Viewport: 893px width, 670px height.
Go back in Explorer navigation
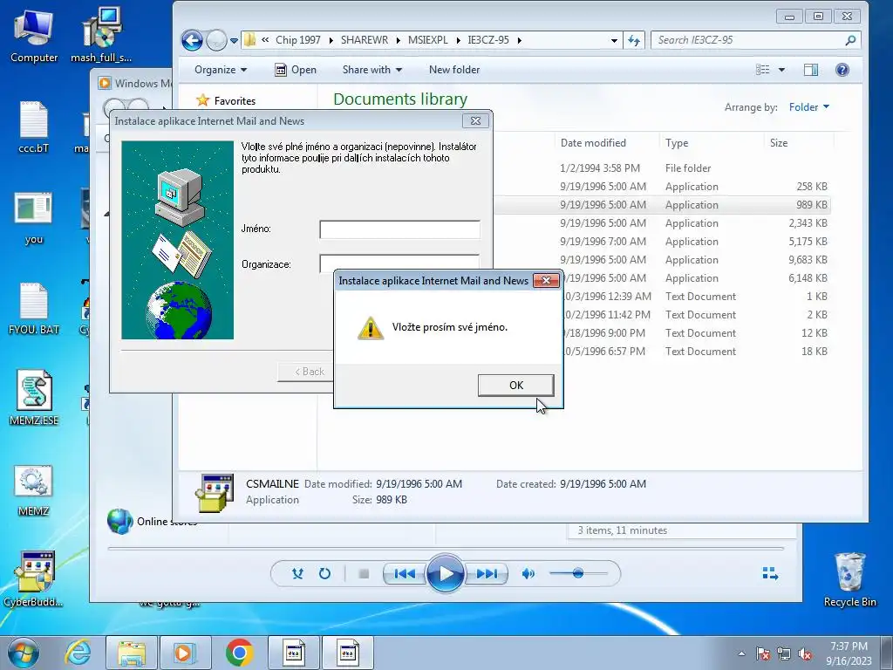click(192, 40)
